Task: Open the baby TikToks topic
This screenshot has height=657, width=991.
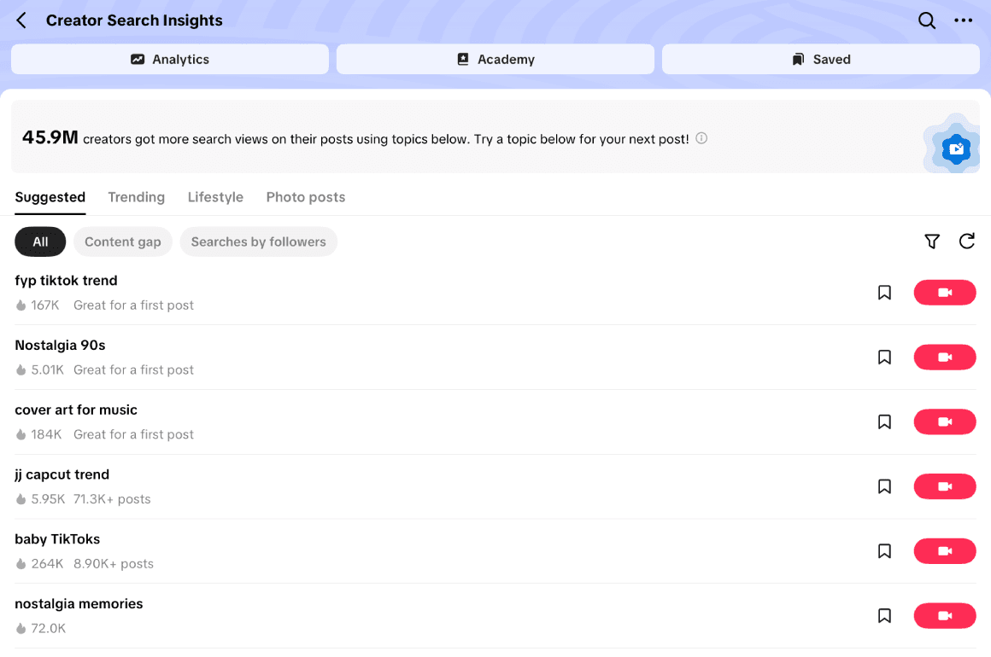Action: (57, 539)
